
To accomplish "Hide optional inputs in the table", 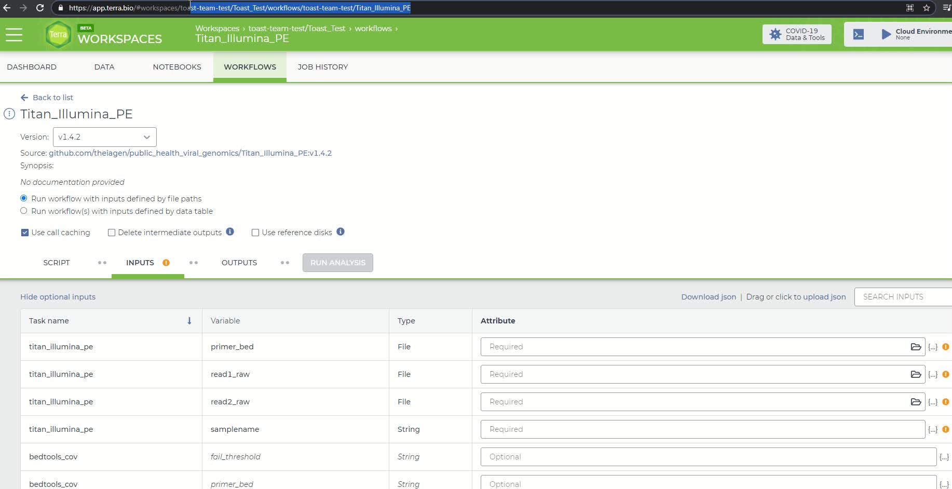I will click(x=58, y=297).
